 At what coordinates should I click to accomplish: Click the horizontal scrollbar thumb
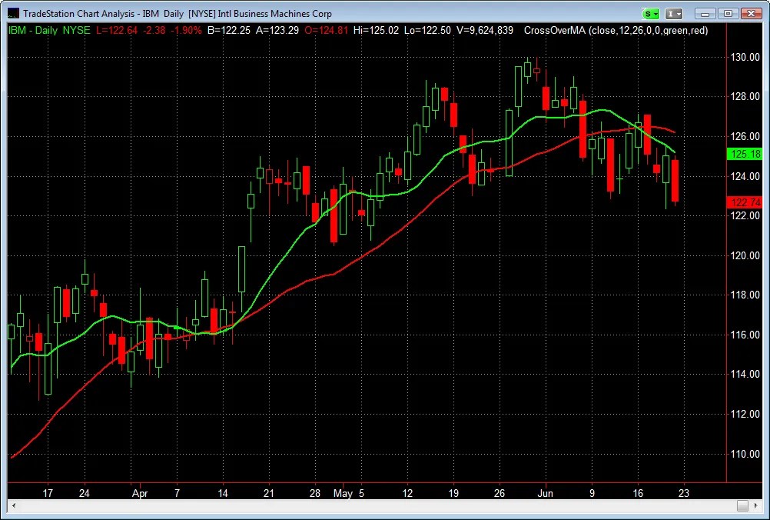[x=742, y=505]
